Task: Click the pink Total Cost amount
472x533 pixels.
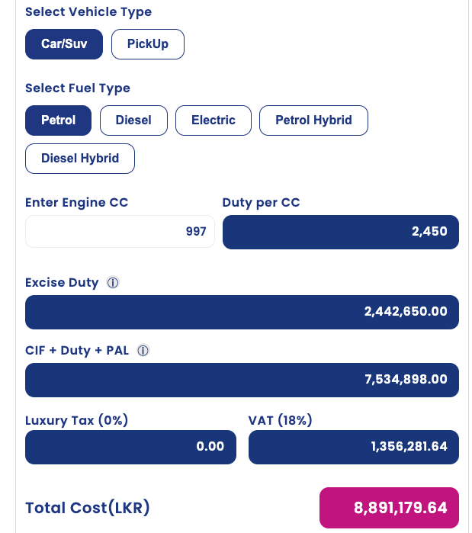Action: (389, 508)
